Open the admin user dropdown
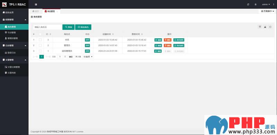The image size is (277, 135). point(266,4)
